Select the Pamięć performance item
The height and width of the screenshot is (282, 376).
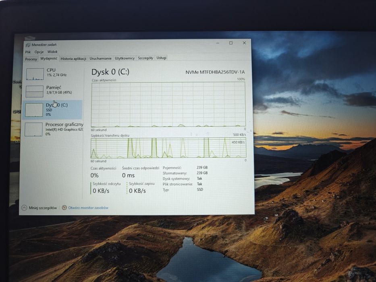tap(53, 91)
